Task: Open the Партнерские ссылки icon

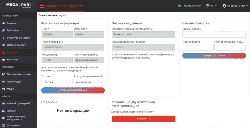Action: click(3, 74)
